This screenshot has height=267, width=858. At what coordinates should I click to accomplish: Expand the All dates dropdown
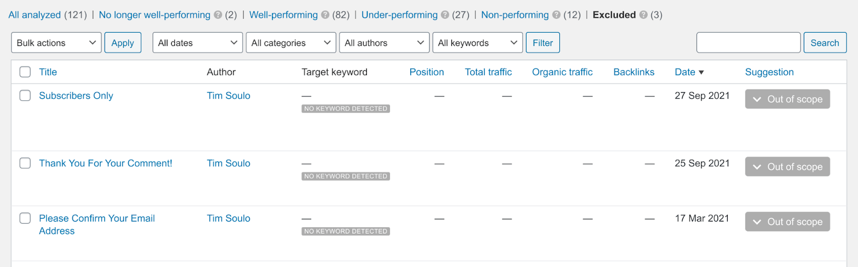point(197,43)
